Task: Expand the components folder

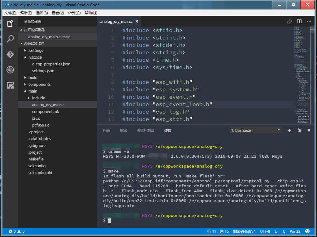Action: [39, 84]
